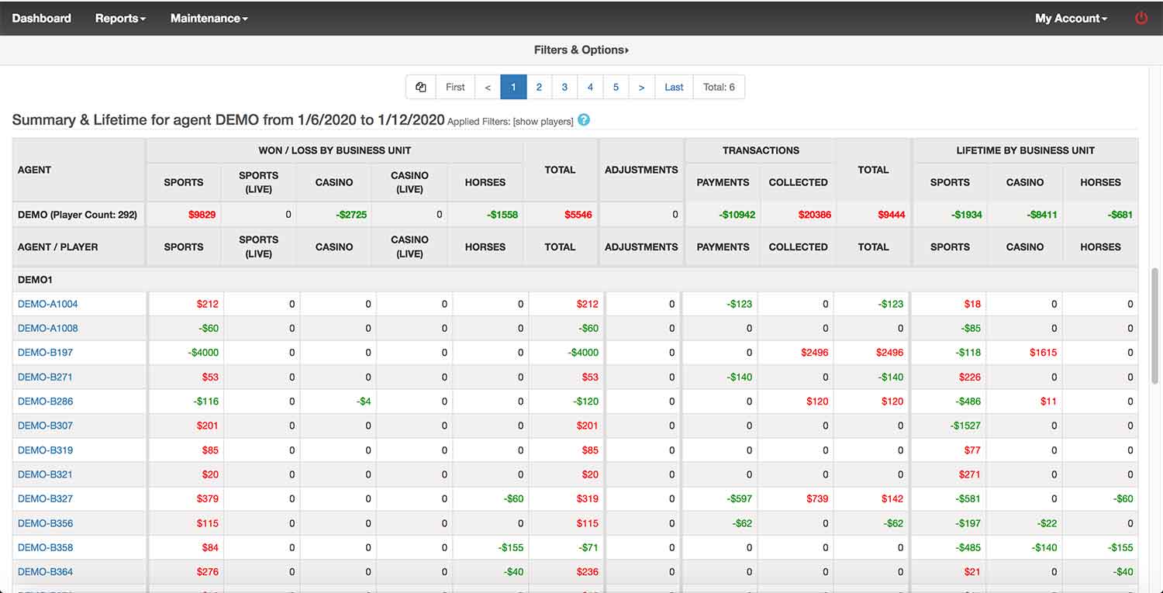Jump to page 3 in pagination

[x=564, y=87]
